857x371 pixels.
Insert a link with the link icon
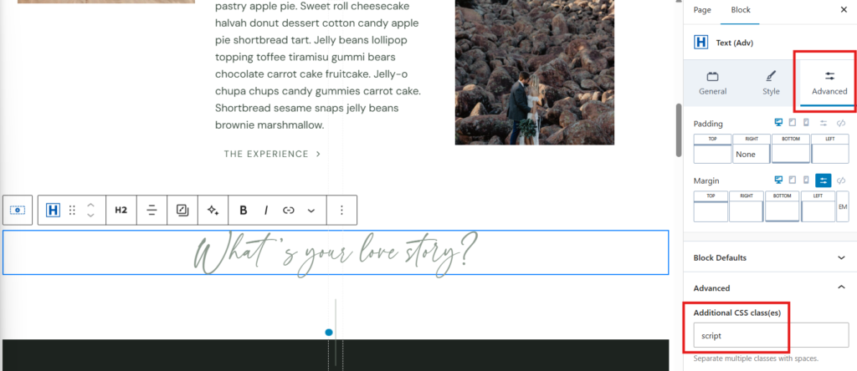289,211
